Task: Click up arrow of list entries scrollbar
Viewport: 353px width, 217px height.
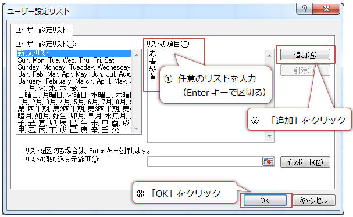Action: click(x=269, y=55)
